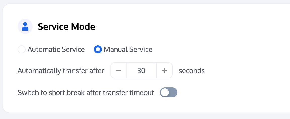Click the Service Mode heading
This screenshot has width=290, height=119.
tap(66, 27)
